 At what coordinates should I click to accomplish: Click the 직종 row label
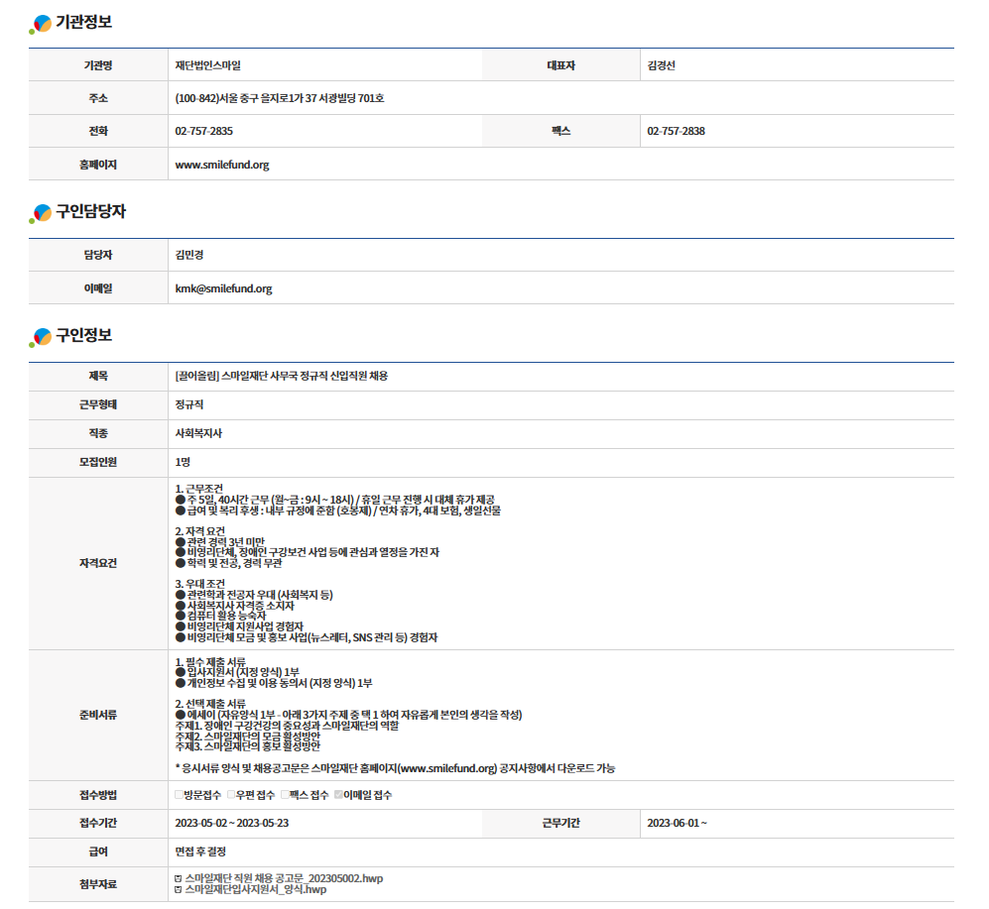[98, 434]
